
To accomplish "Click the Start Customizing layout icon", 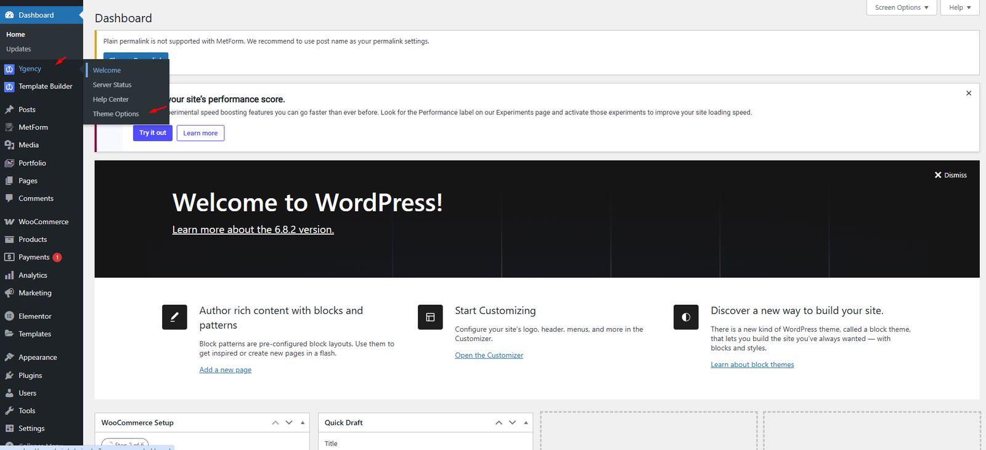I will (x=430, y=318).
